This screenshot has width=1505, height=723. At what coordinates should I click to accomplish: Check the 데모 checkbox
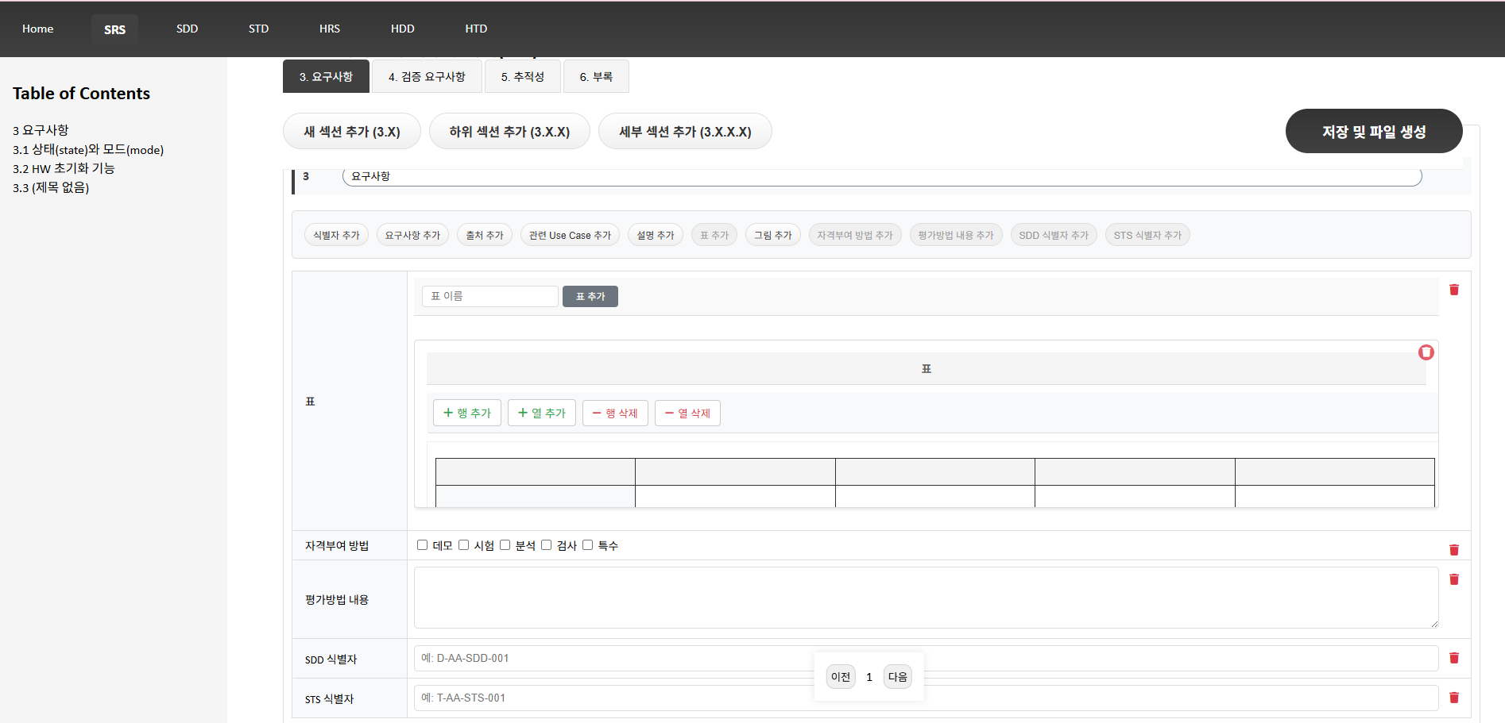coord(422,544)
